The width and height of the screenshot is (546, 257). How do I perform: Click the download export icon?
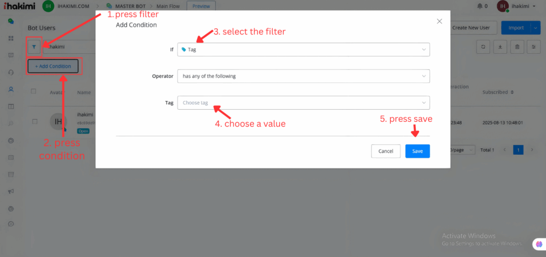point(500,47)
